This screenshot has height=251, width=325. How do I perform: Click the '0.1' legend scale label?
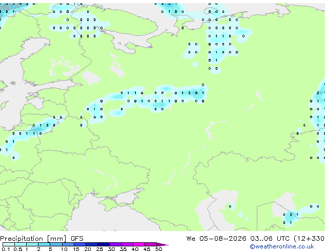[6, 249]
